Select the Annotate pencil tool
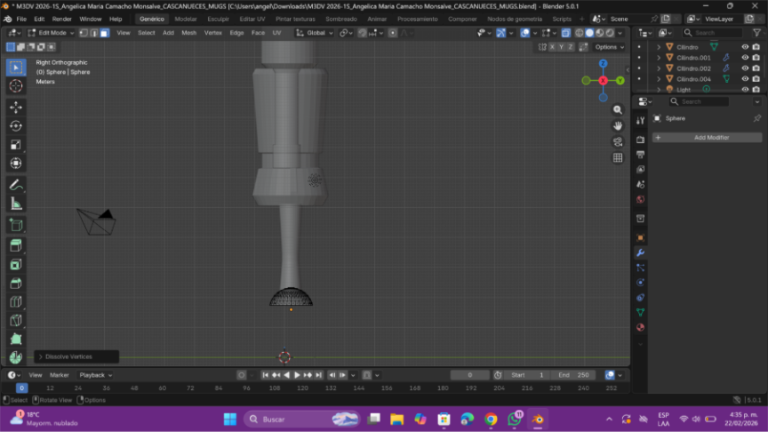This screenshot has height=432, width=768. 16,185
